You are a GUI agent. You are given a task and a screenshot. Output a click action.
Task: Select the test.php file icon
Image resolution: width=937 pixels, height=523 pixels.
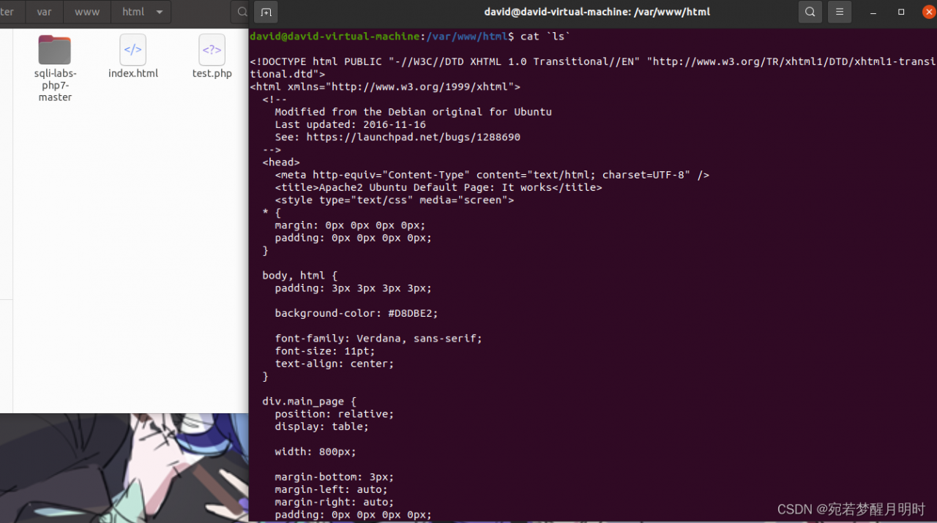tap(212, 50)
